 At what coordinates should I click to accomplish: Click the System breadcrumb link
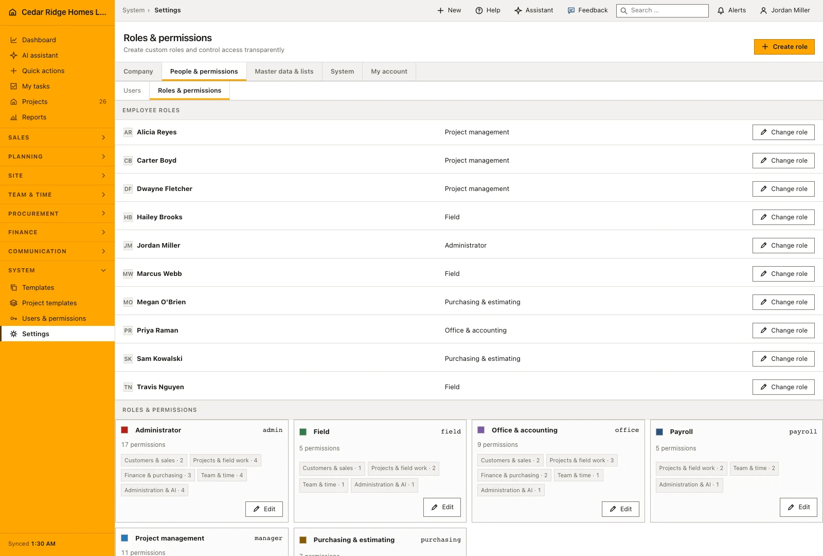pos(133,10)
